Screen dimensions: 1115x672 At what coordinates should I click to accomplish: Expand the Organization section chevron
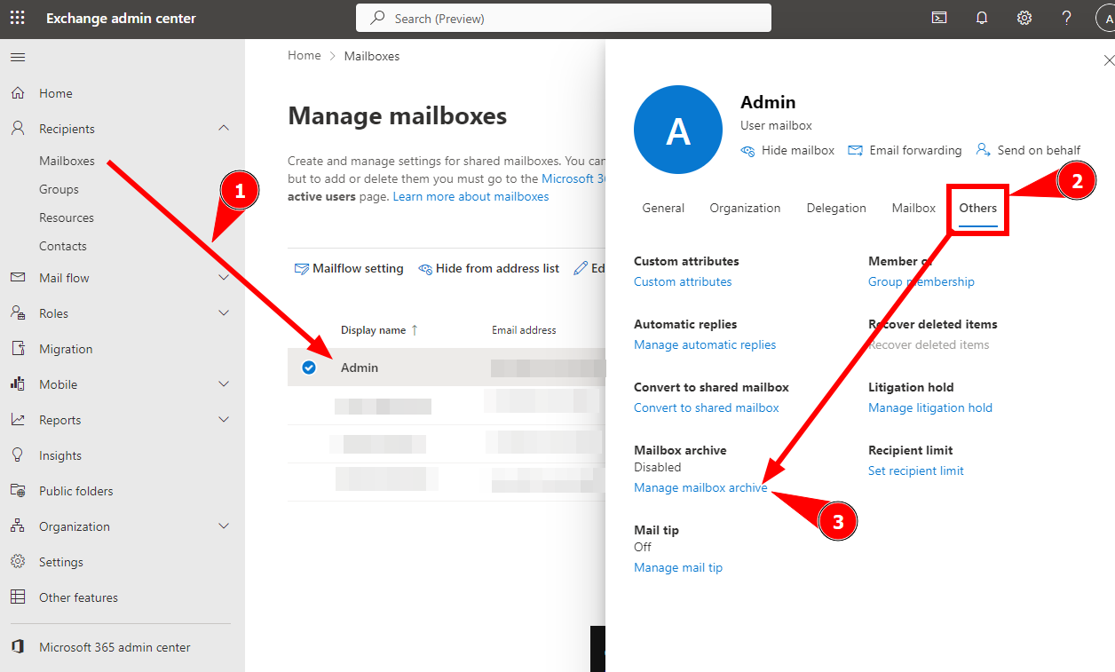[224, 526]
